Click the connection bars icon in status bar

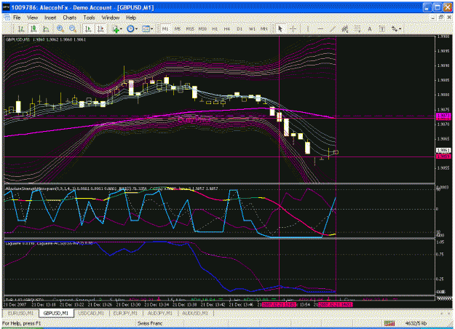[389, 323]
